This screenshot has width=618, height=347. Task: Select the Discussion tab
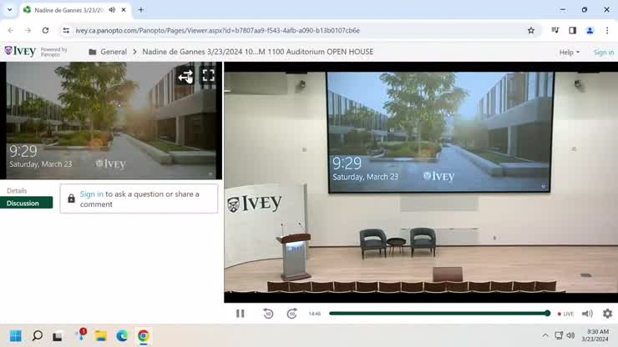click(23, 203)
